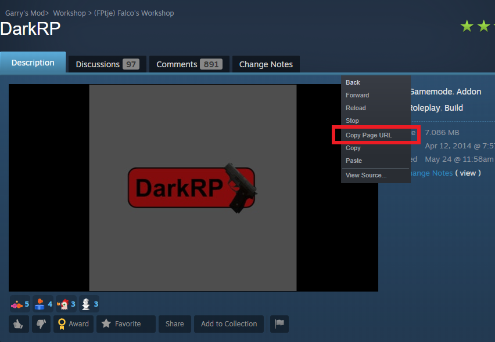This screenshot has height=342, width=495.
Task: Select Forward in the context menu
Action: point(376,95)
